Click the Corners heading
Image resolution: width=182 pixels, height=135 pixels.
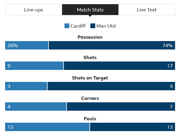[x=90, y=98]
